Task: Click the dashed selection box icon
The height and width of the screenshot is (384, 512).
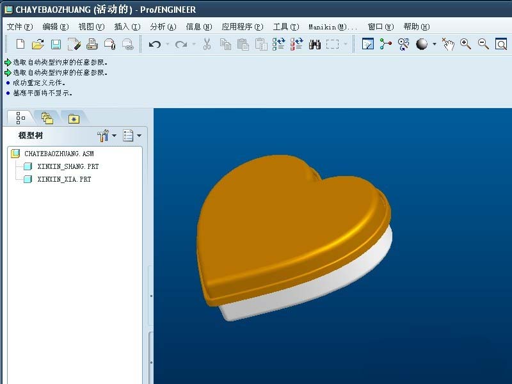Action: [x=332, y=44]
